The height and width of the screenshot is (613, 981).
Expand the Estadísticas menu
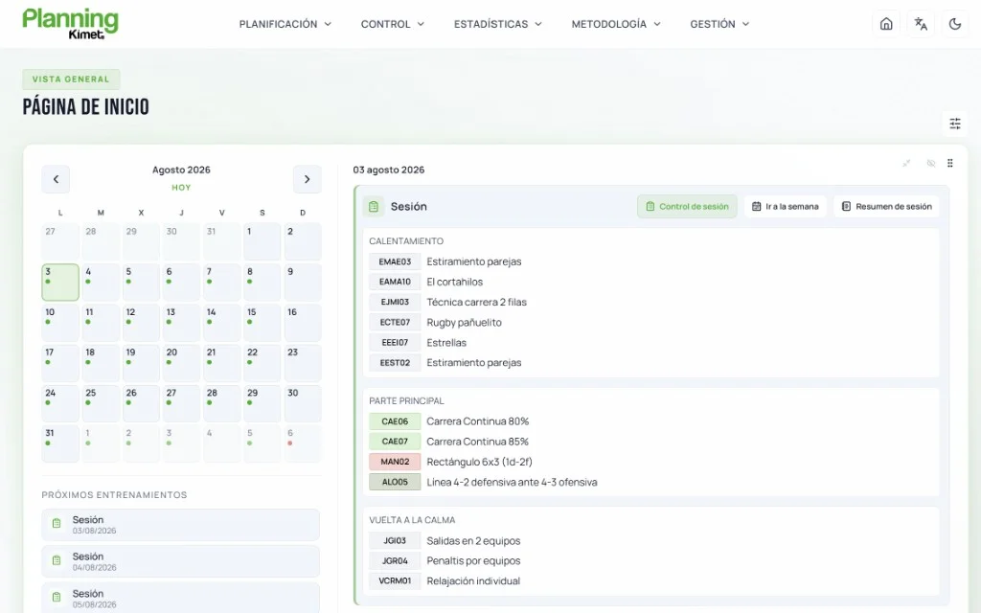[x=497, y=24]
